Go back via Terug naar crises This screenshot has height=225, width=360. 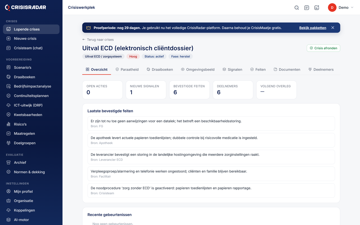point(98,40)
